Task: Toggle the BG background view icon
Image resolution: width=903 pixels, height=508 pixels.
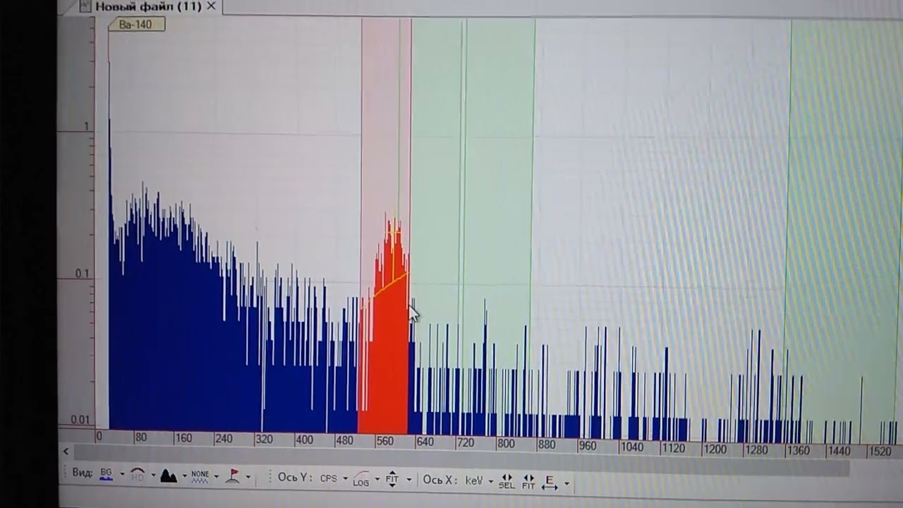Action: coord(106,473)
